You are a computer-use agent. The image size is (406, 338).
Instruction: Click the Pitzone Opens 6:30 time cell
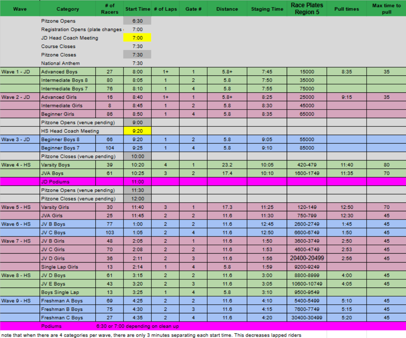point(138,21)
